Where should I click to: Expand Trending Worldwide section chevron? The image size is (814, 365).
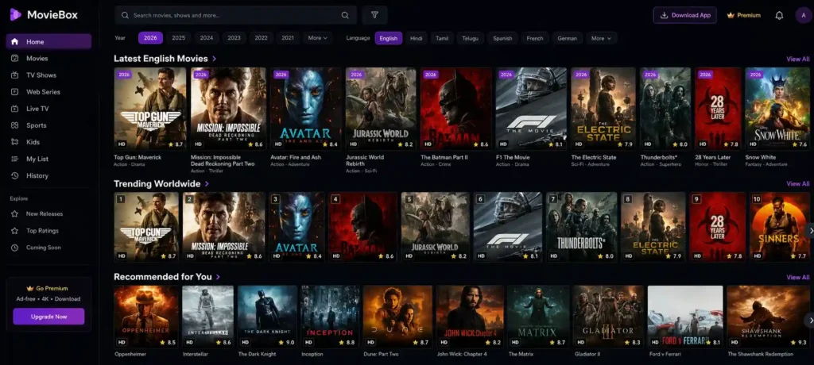point(207,183)
